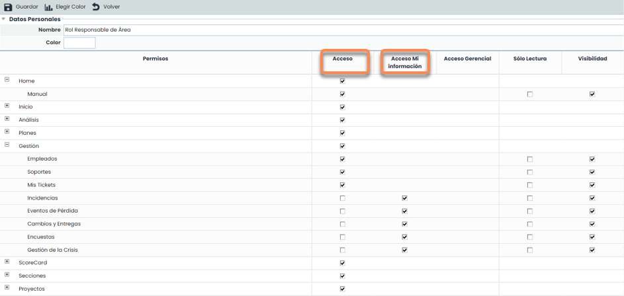
Task: Click the Volver back arrow icon
Action: (x=96, y=7)
